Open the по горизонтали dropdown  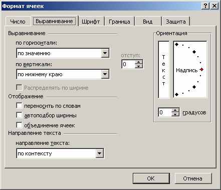105,53
